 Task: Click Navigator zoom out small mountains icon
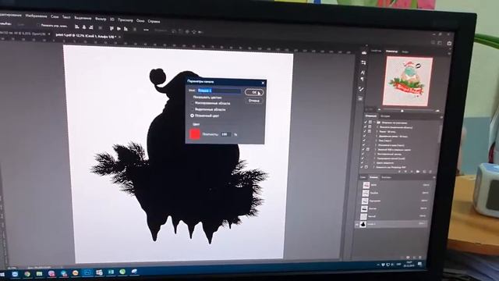pos(379,110)
